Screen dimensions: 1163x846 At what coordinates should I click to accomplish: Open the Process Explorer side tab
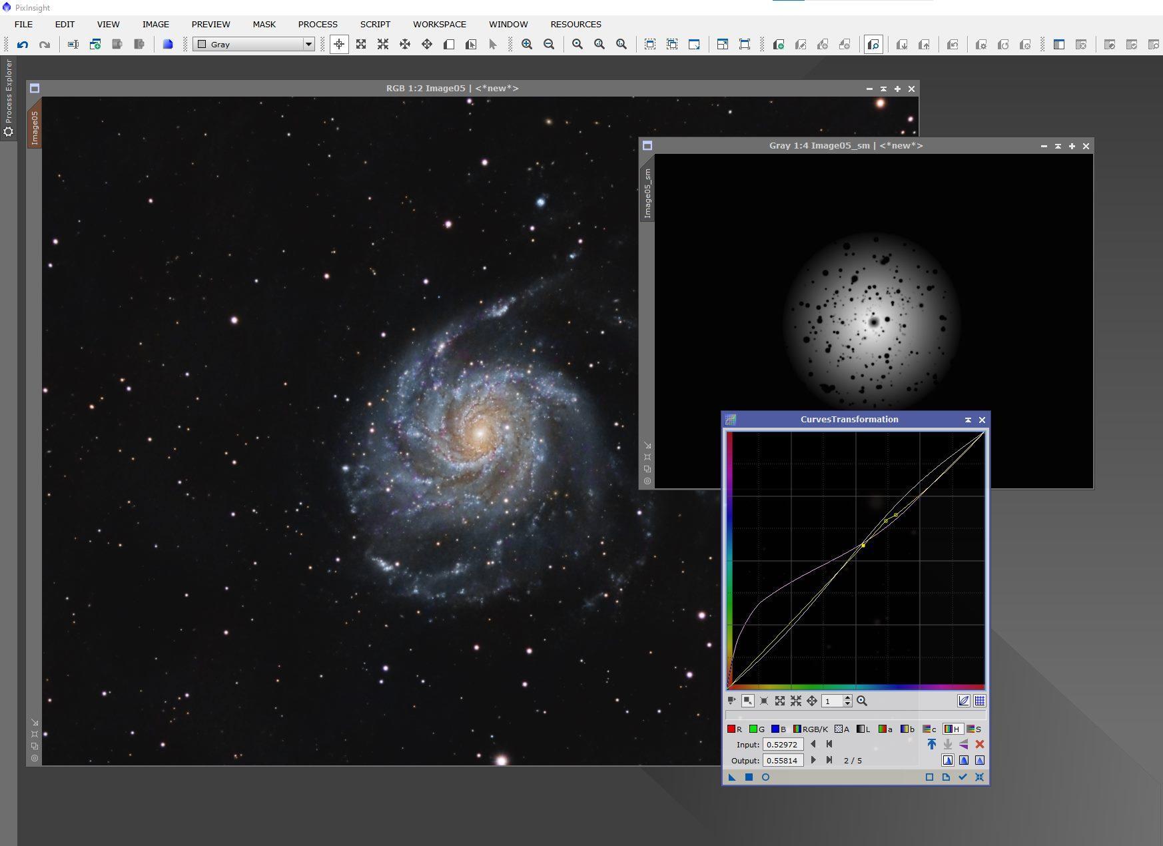tap(9, 97)
